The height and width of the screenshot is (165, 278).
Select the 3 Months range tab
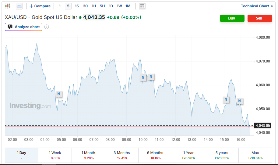(x=121, y=155)
